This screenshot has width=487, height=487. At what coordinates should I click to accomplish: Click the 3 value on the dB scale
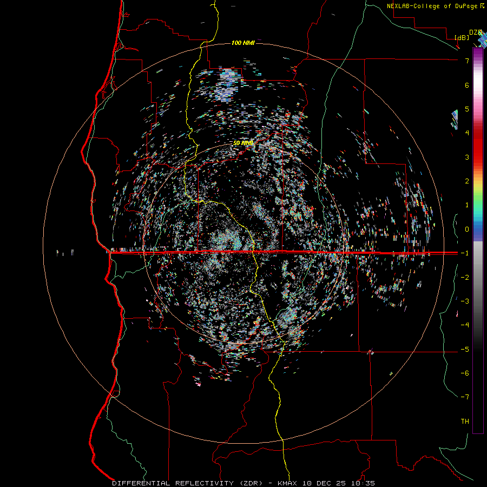coord(467,157)
